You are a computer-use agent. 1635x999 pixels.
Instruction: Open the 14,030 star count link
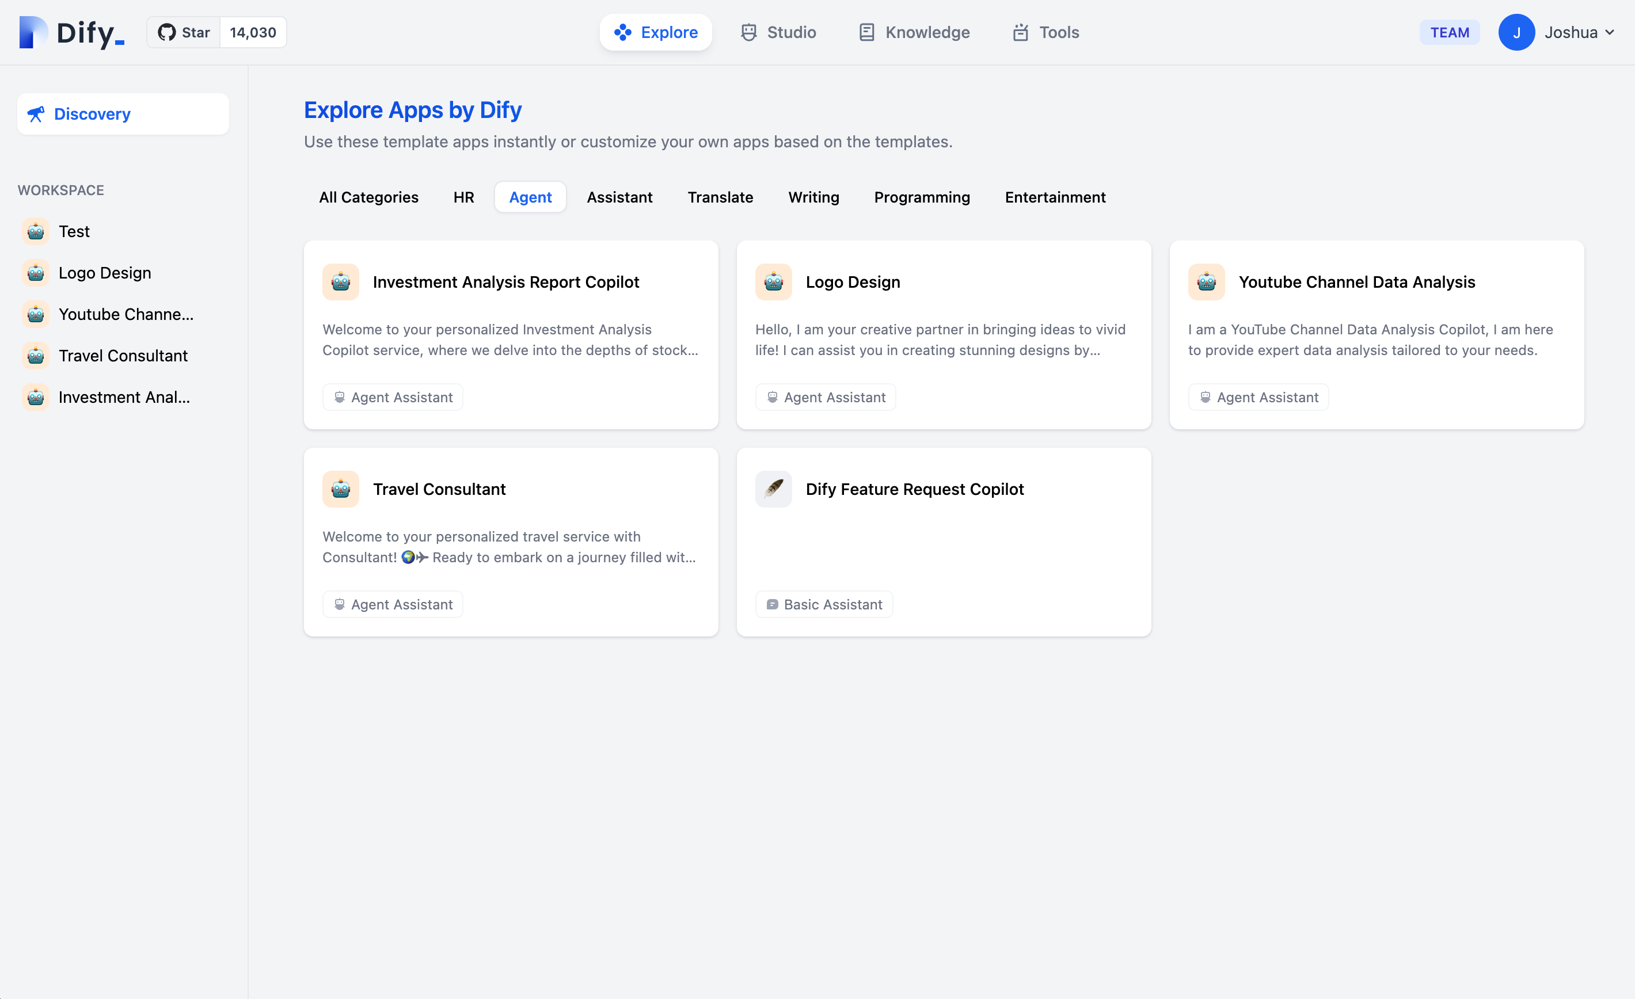tap(253, 32)
